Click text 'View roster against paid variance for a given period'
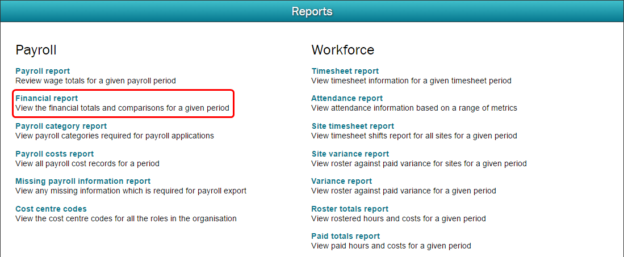 click(404, 191)
